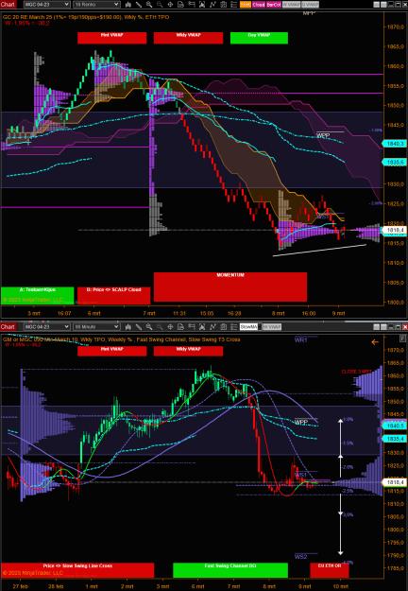Select the drawing tools pencil icon in top toolbar

coord(139,5)
